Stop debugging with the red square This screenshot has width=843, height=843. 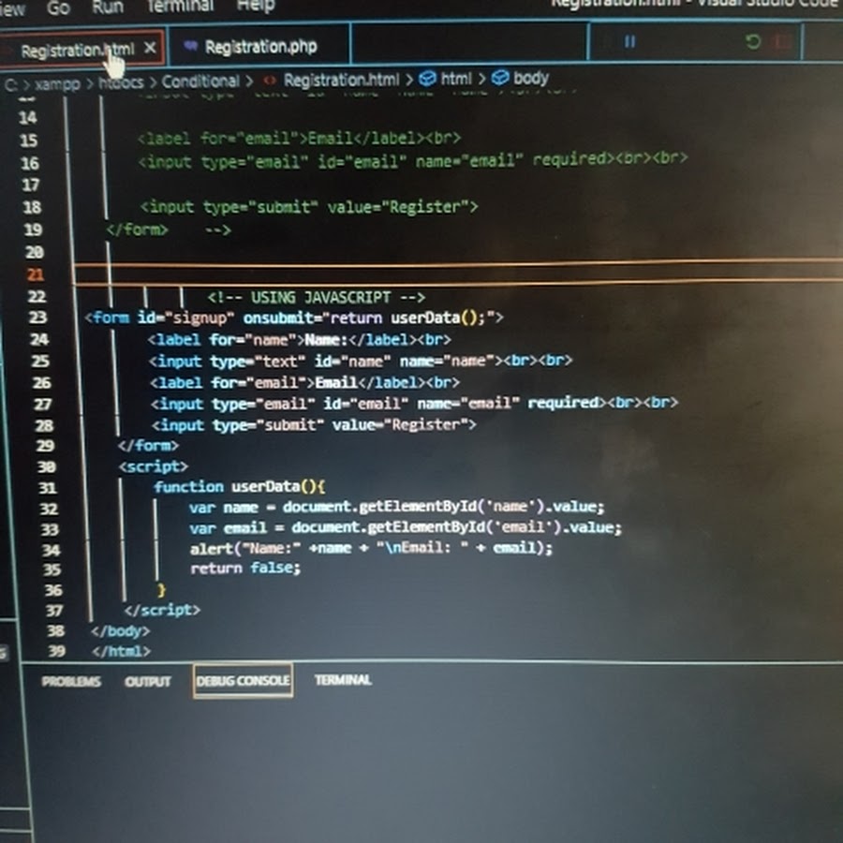tap(782, 41)
